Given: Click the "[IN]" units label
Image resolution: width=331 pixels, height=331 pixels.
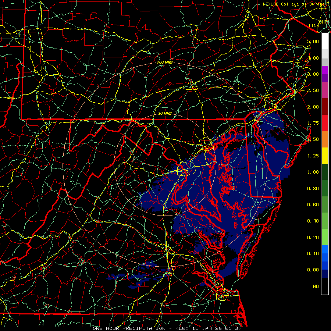Looking at the screenshot, I should 314,25.
